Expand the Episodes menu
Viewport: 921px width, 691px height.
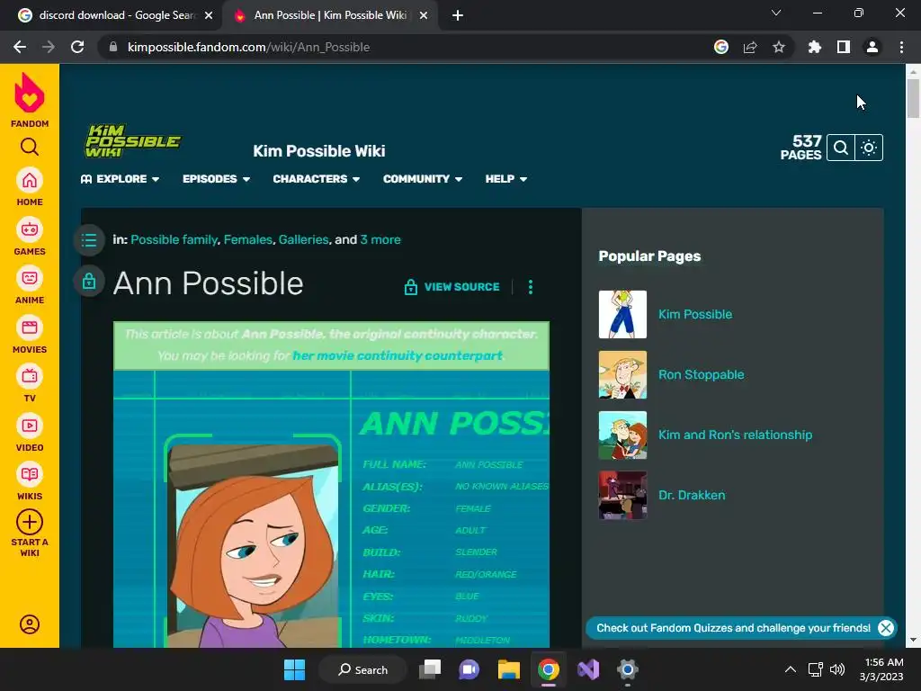(x=216, y=179)
